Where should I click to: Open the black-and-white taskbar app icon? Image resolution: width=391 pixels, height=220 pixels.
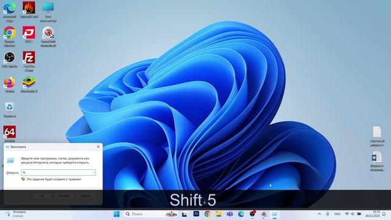(185, 214)
